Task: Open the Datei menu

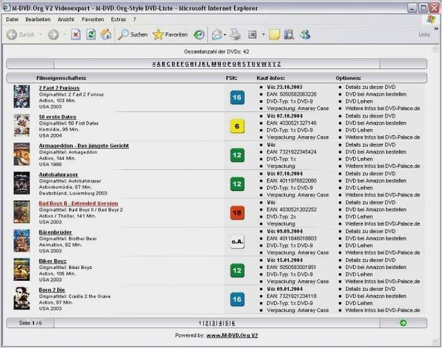Action: tap(12, 19)
